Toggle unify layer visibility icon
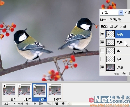Screen dimensions: 130x107 (115, 19)
